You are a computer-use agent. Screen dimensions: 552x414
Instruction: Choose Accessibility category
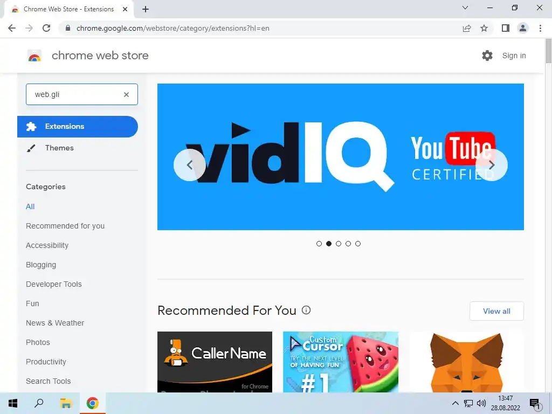pyautogui.click(x=47, y=245)
